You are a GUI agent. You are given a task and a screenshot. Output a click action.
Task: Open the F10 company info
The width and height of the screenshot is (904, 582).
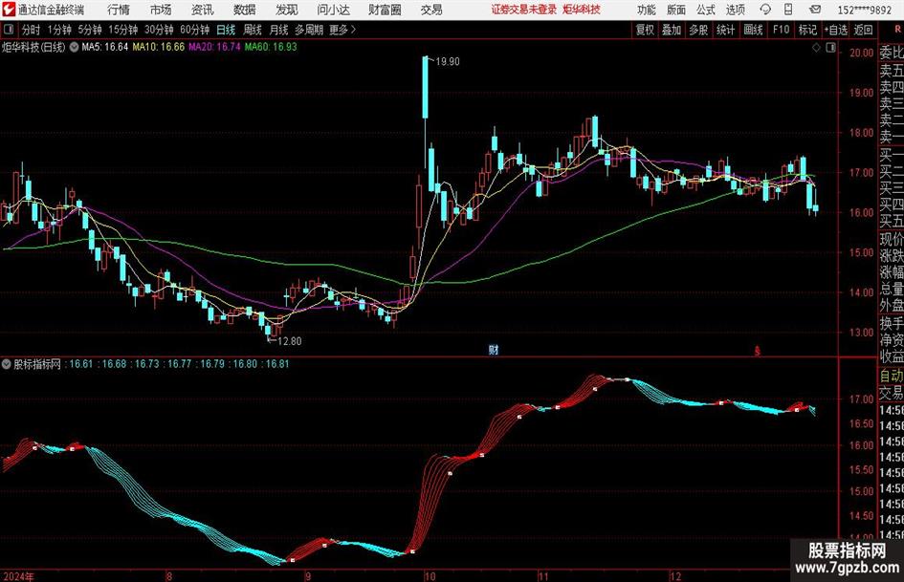(782, 30)
